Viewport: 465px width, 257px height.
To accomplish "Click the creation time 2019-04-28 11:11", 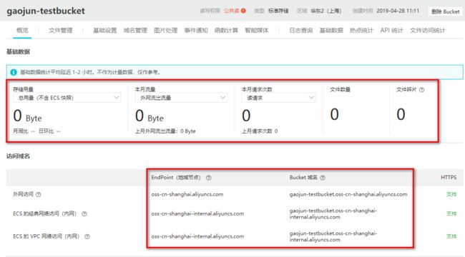I will 398,11.
